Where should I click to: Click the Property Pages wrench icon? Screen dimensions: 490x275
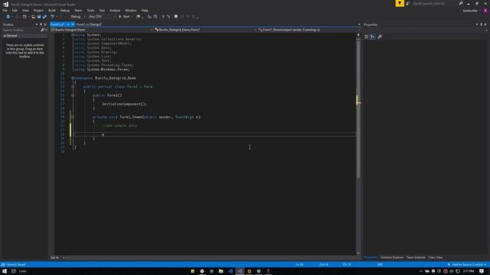point(380,37)
